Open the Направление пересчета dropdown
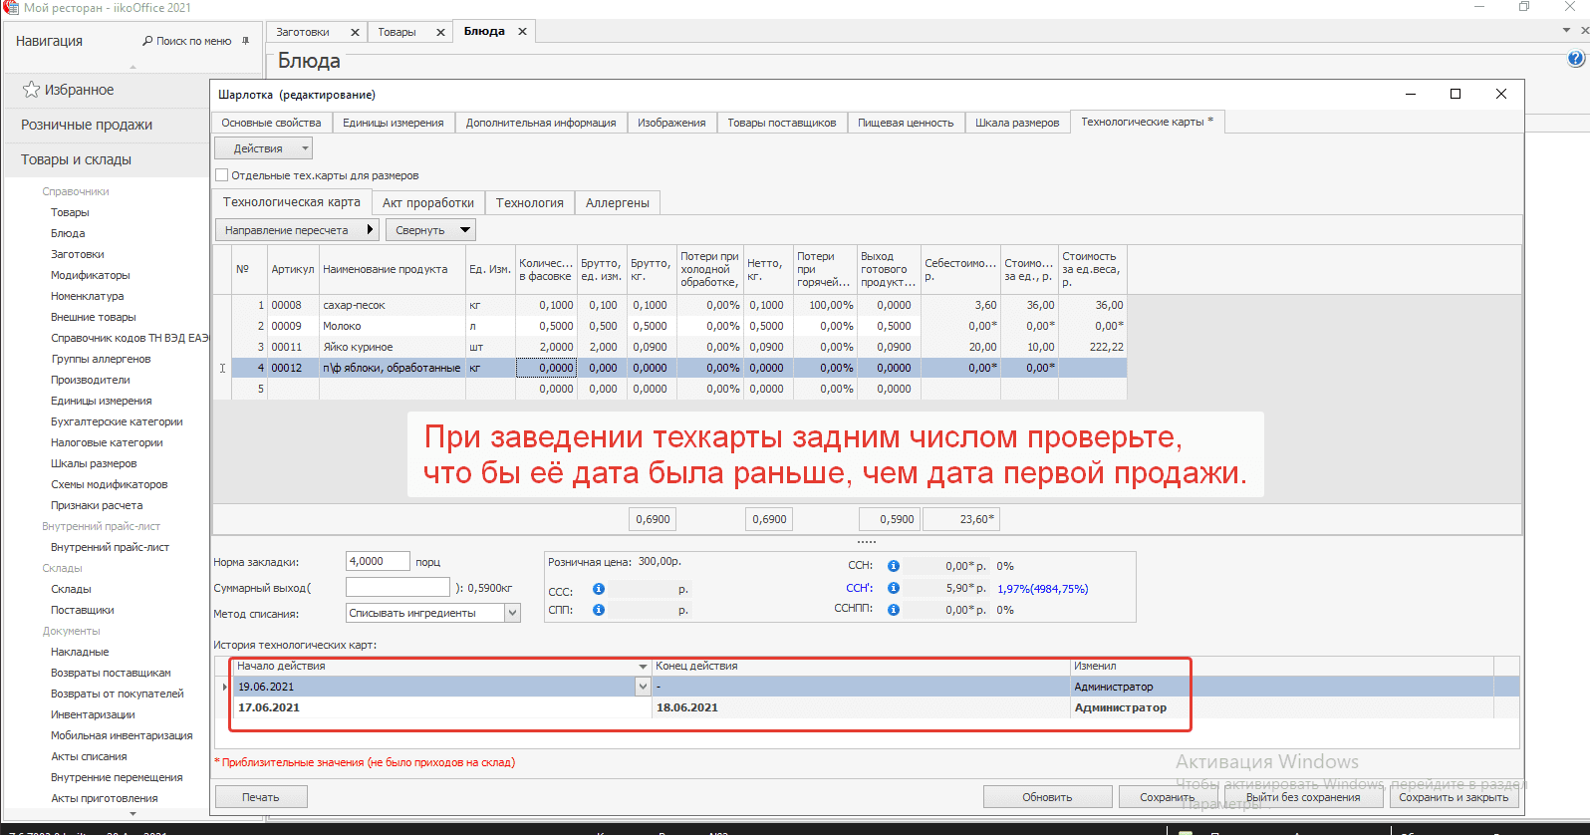Screen dimensions: 1590x835 click(x=297, y=230)
